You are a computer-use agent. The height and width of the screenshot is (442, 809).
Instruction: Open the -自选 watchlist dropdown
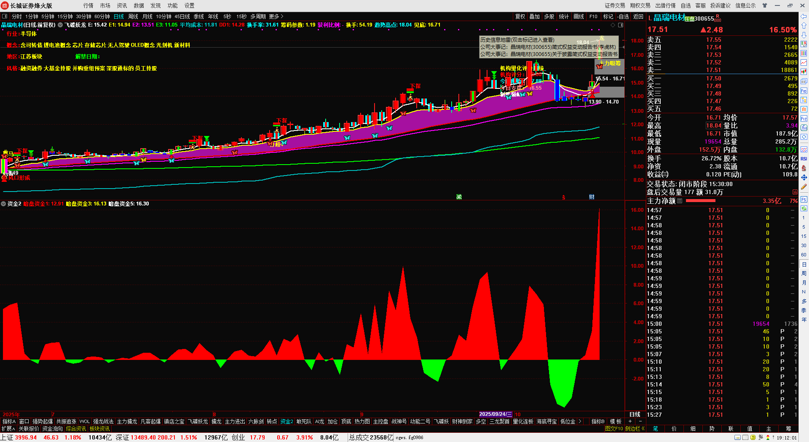coord(624,16)
